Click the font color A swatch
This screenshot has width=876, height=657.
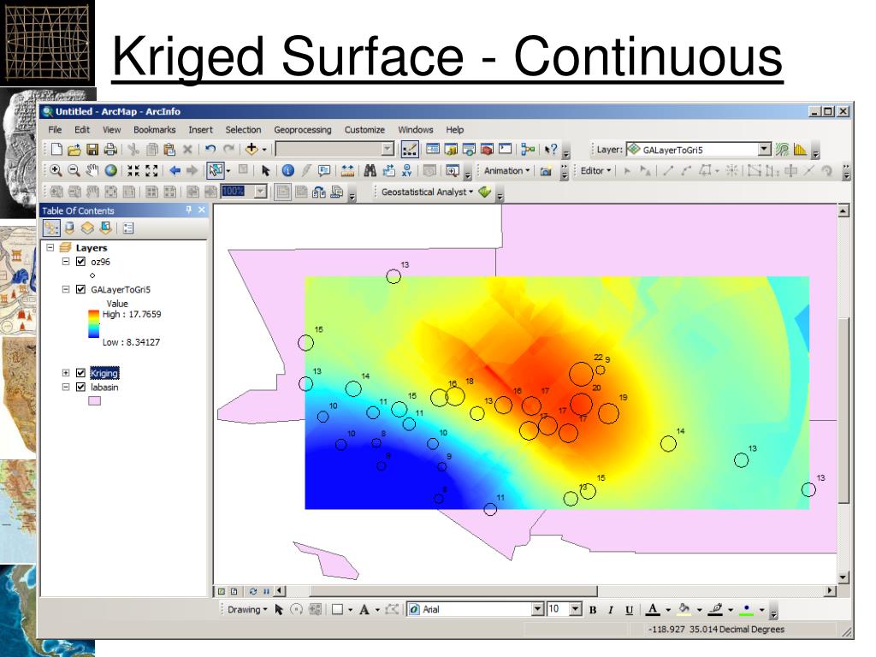tap(653, 609)
